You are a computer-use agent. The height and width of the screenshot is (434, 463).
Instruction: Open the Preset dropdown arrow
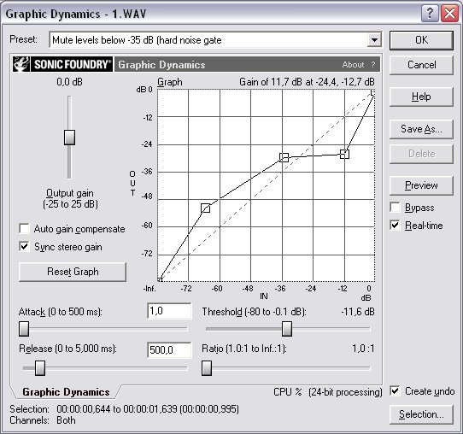click(x=374, y=40)
